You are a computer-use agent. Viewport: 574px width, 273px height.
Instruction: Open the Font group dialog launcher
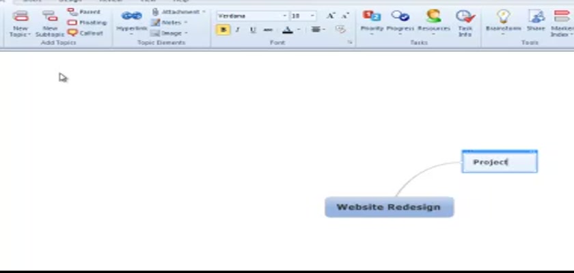tap(350, 42)
